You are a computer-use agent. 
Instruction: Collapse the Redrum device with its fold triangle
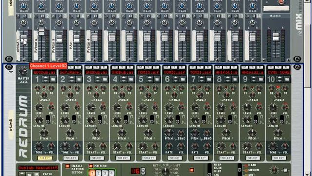click(11, 72)
